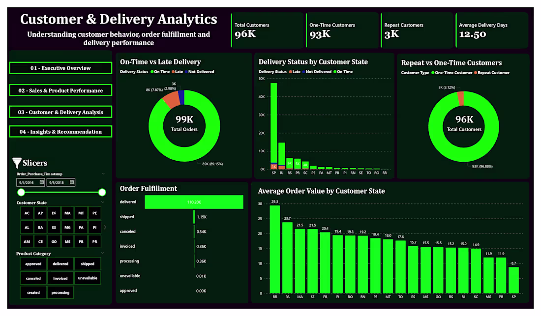This screenshot has width=541, height=316.
Task: Click Not Delivered legend in Delivery Status by State
Action: coord(317,72)
